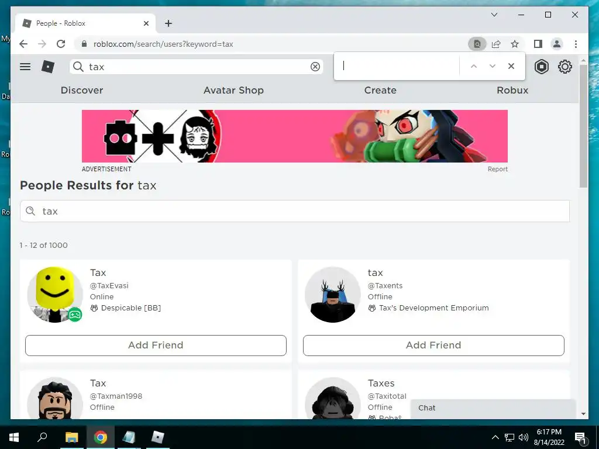
Task: Share this page using the share icon
Action: coord(496,44)
